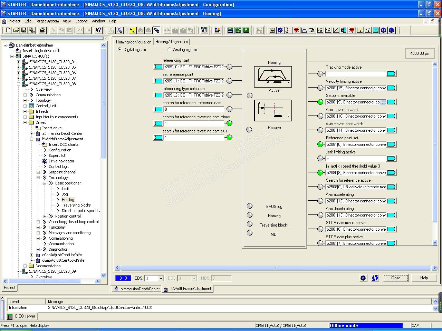Viewport: 442px width, 331px height.
Task: Click the horizontal scrollbar of homing panel
Action: click(275, 268)
